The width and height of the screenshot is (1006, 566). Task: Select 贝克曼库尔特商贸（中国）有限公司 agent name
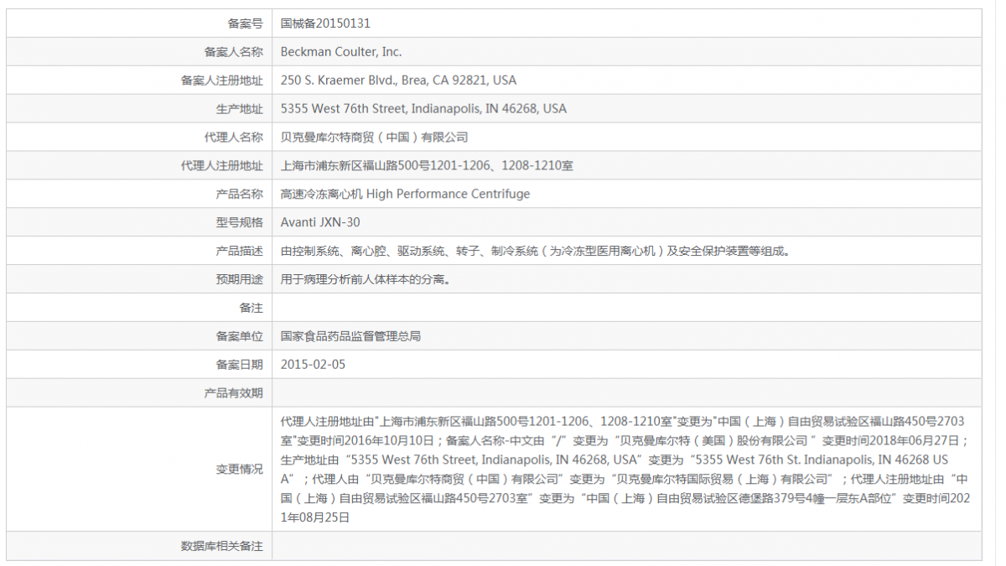click(375, 138)
